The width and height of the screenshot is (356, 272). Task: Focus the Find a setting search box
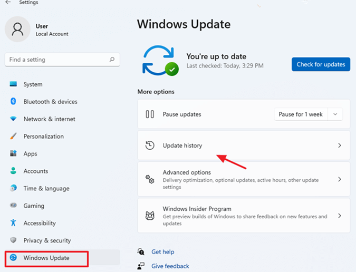click(55, 60)
